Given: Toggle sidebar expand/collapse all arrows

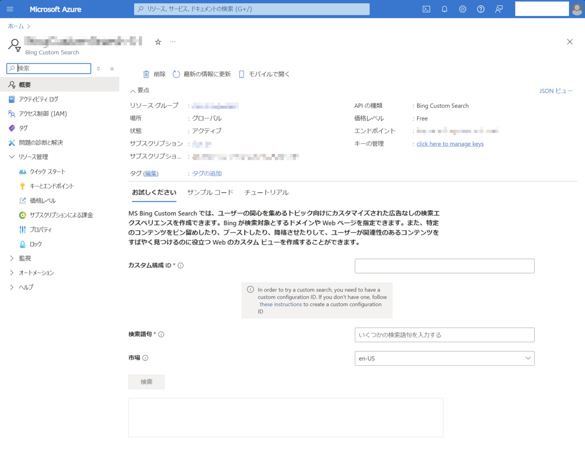Looking at the screenshot, I should pos(98,69).
